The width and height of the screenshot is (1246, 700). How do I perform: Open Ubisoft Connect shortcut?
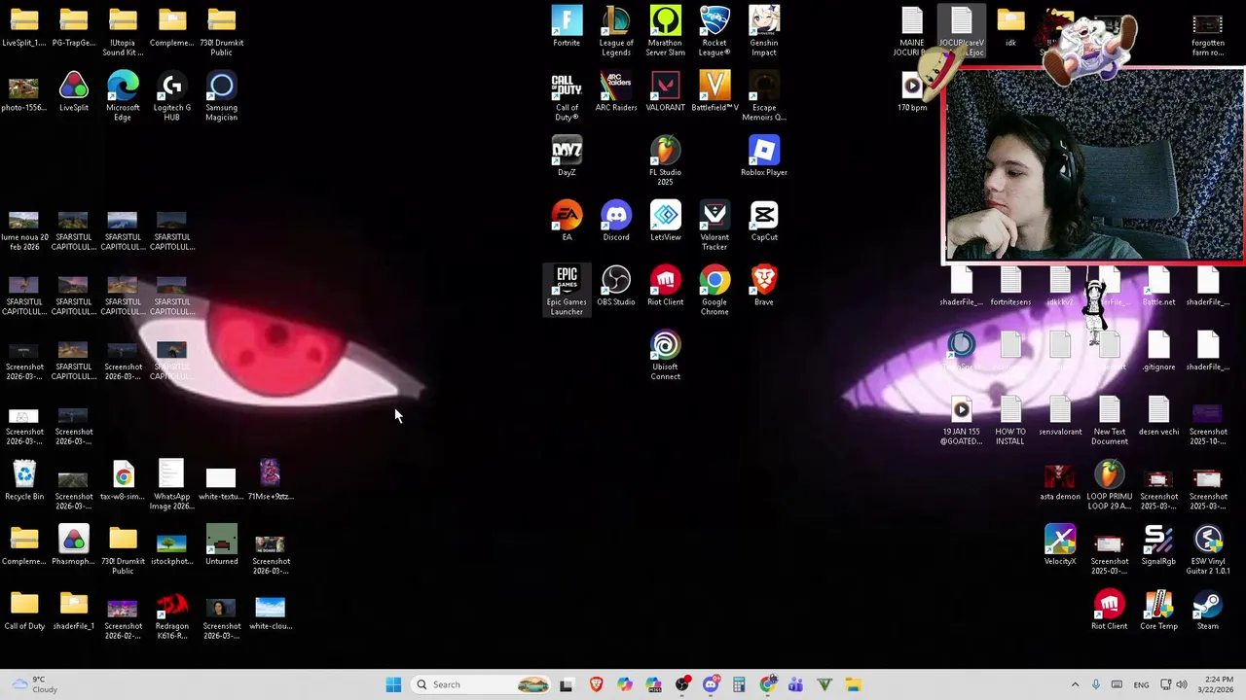[666, 355]
